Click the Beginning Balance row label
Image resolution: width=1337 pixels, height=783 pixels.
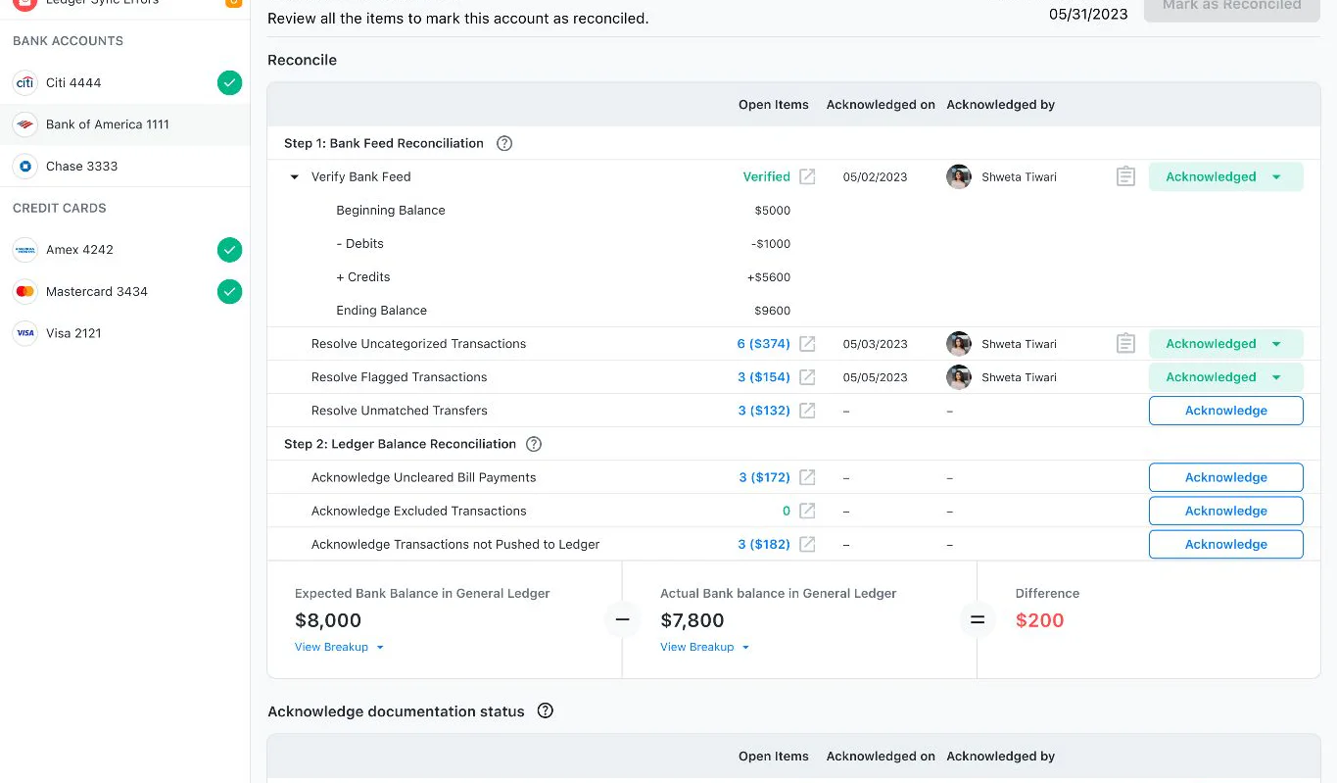click(x=391, y=211)
